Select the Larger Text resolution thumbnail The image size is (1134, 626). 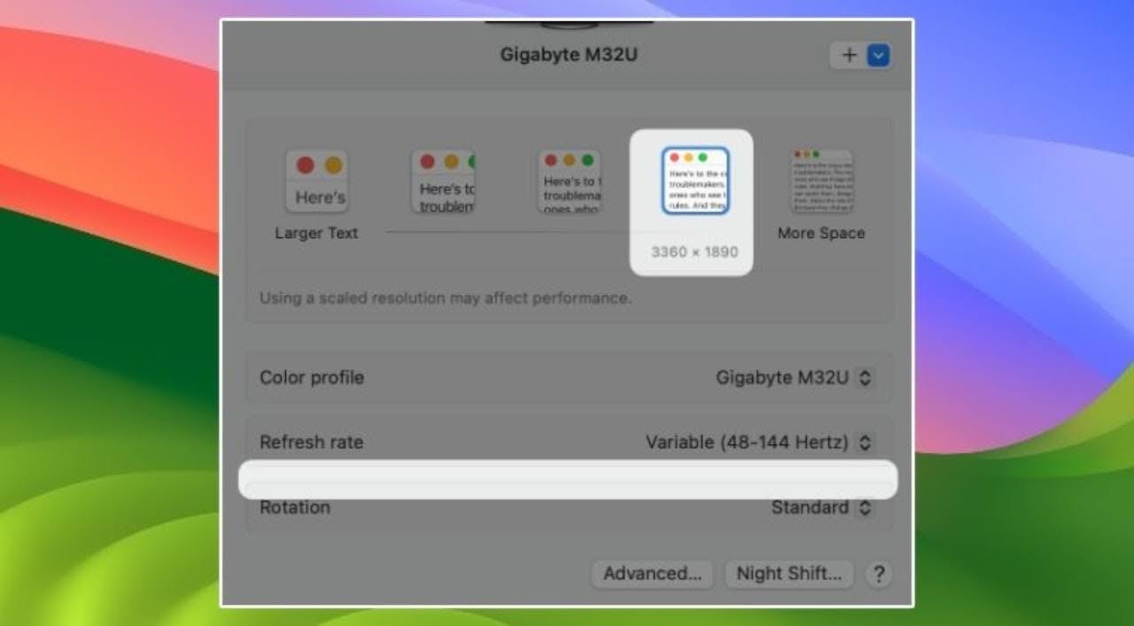316,181
